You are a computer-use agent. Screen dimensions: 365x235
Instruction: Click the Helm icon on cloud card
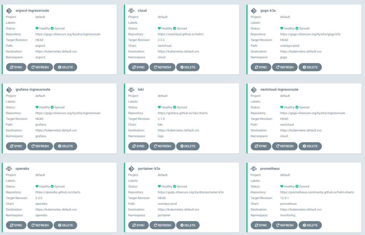point(131,10)
